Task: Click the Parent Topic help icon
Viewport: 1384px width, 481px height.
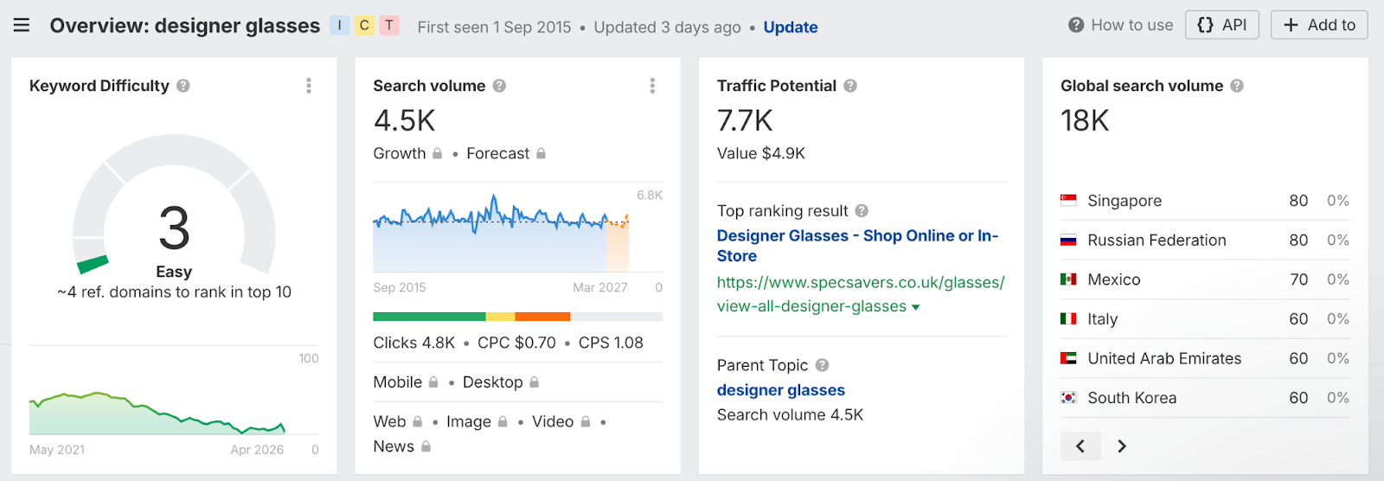Action: pyautogui.click(x=822, y=365)
